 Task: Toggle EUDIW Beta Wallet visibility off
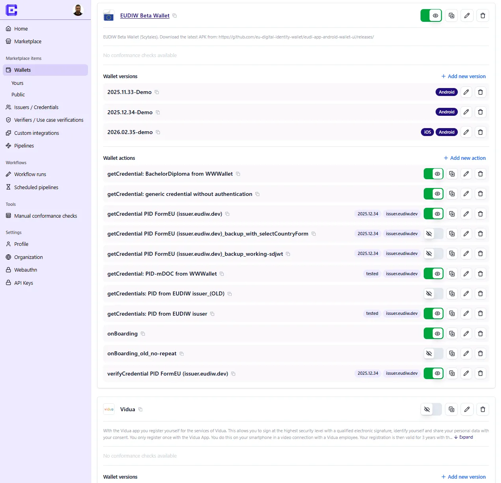431,15
